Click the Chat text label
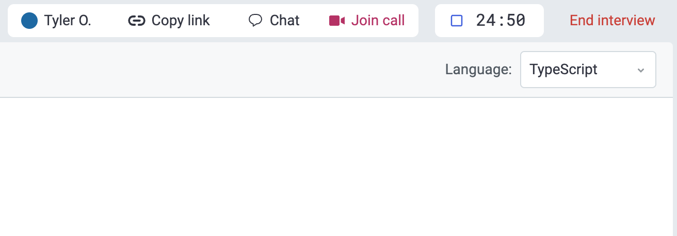677x236 pixels. (x=285, y=21)
